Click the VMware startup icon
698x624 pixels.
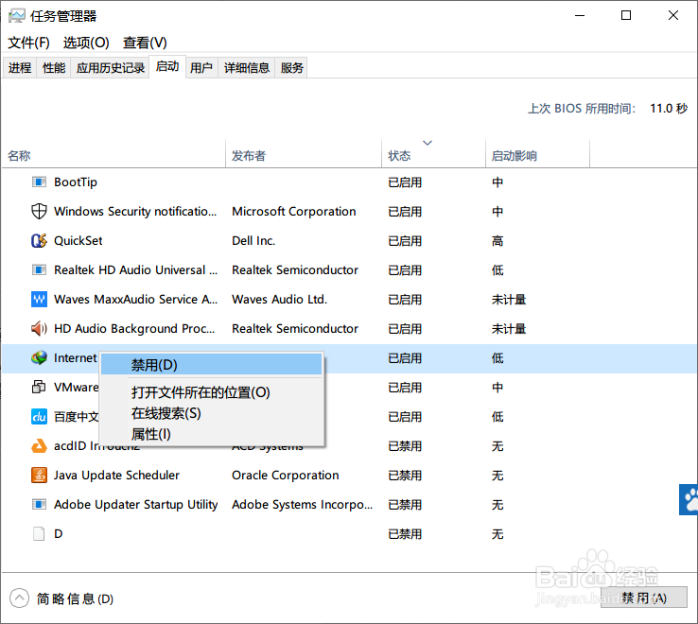[x=39, y=388]
